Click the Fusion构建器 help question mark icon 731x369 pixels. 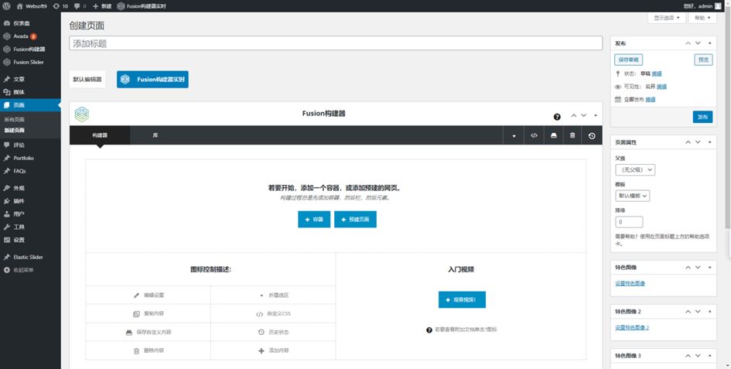[x=557, y=116]
